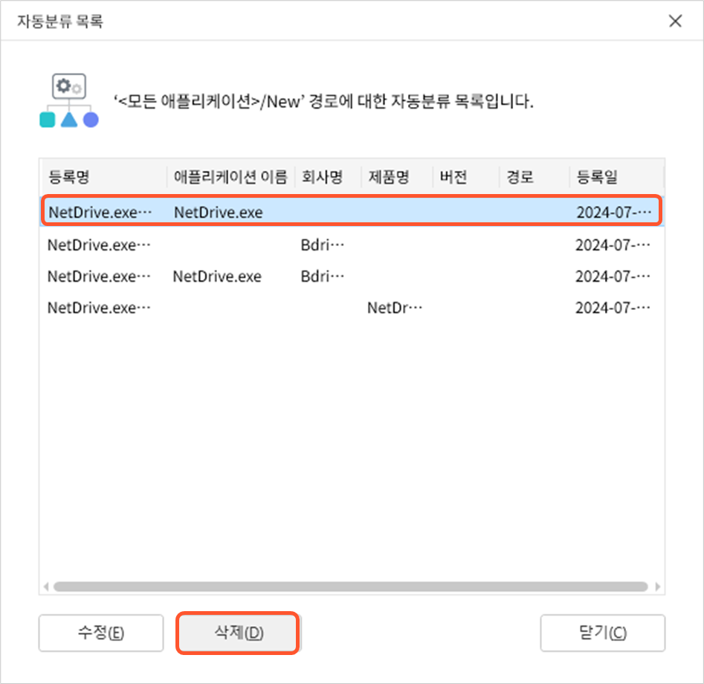704x684 pixels.
Task: Click registration name NetDrive.exe… in the highlighted row
Action: click(100, 212)
